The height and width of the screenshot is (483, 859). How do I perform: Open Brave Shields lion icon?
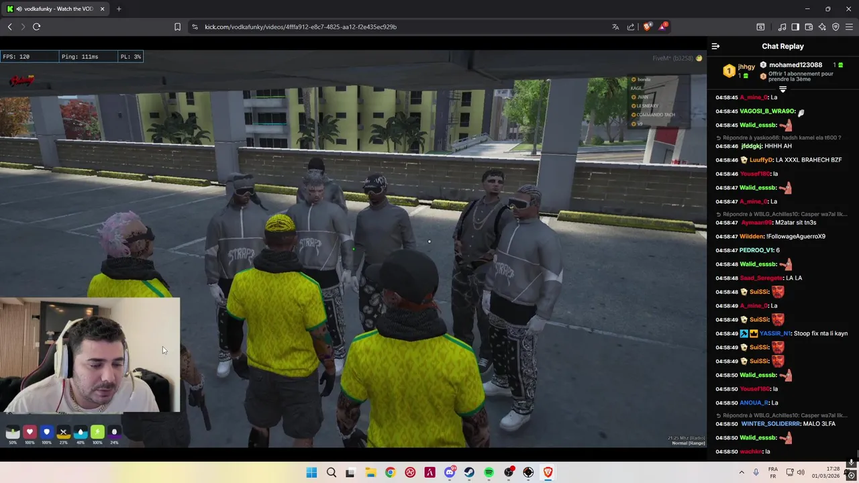tap(647, 27)
